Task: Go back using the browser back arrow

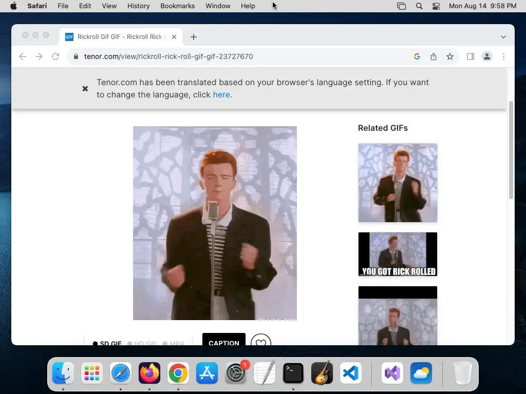Action: pos(23,56)
